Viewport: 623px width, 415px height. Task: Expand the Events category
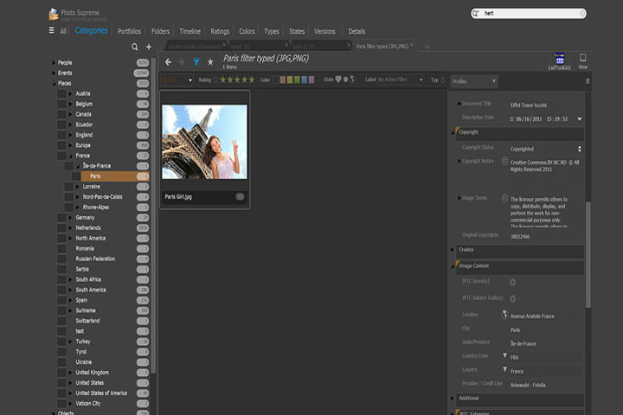tap(54, 73)
